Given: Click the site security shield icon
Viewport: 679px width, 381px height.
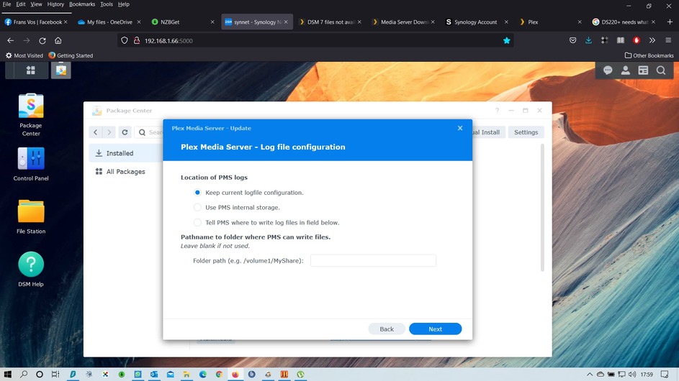Looking at the screenshot, I should 125,41.
